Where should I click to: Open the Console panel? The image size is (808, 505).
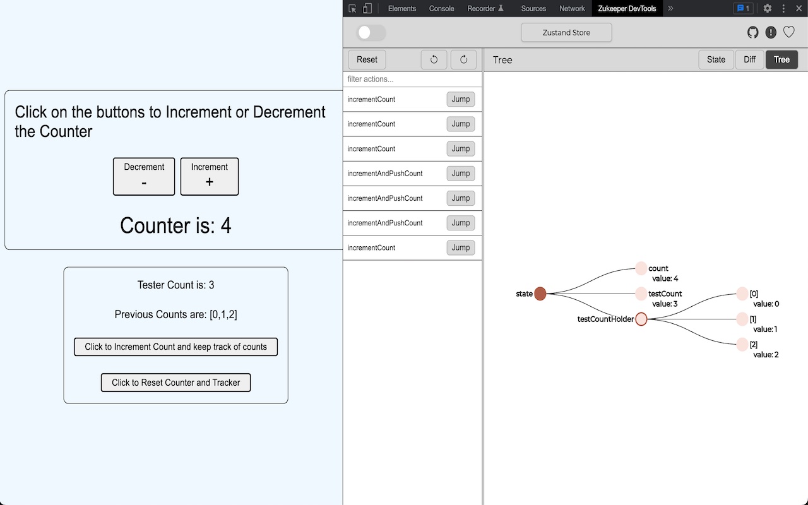441,8
